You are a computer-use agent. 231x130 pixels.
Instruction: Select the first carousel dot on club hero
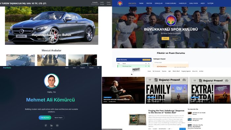pos(168,47)
